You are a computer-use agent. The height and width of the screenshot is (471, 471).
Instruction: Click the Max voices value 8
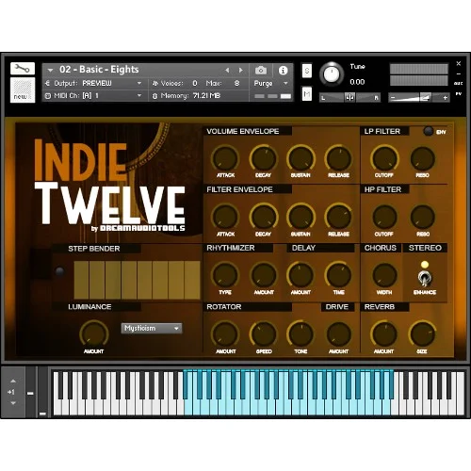click(236, 83)
